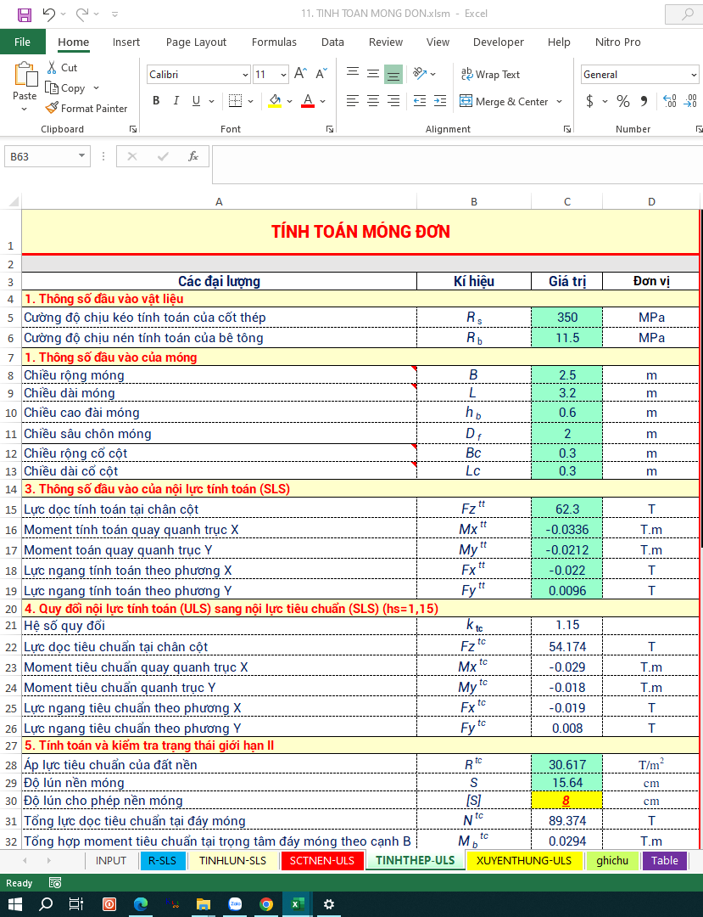Open fill color dropdown arrow
Viewport: 703px width, 917px height.
290,101
